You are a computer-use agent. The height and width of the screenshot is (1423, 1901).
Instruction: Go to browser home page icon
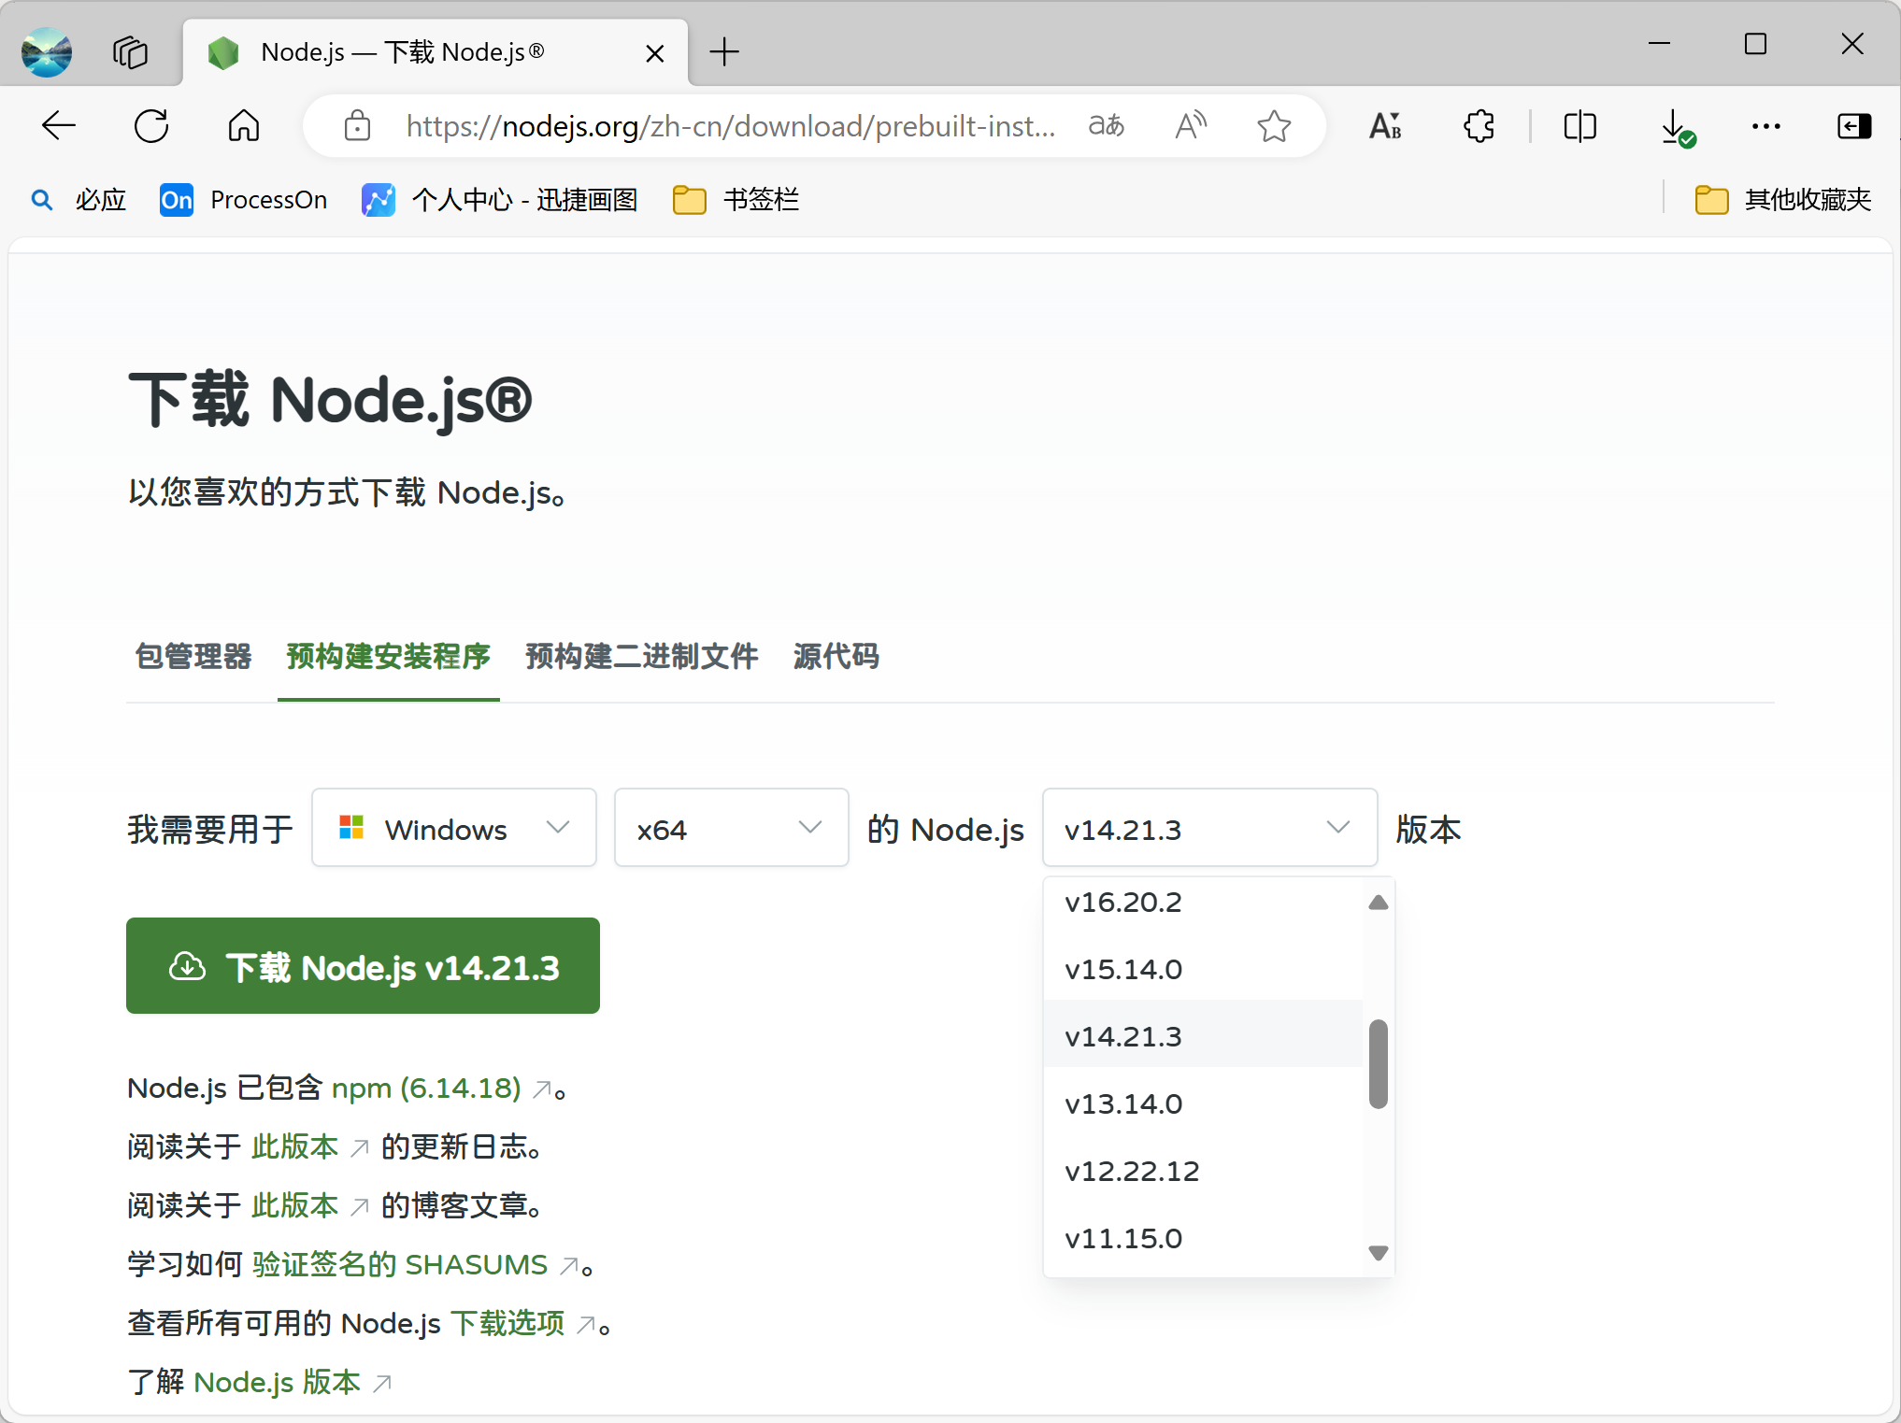tap(244, 126)
